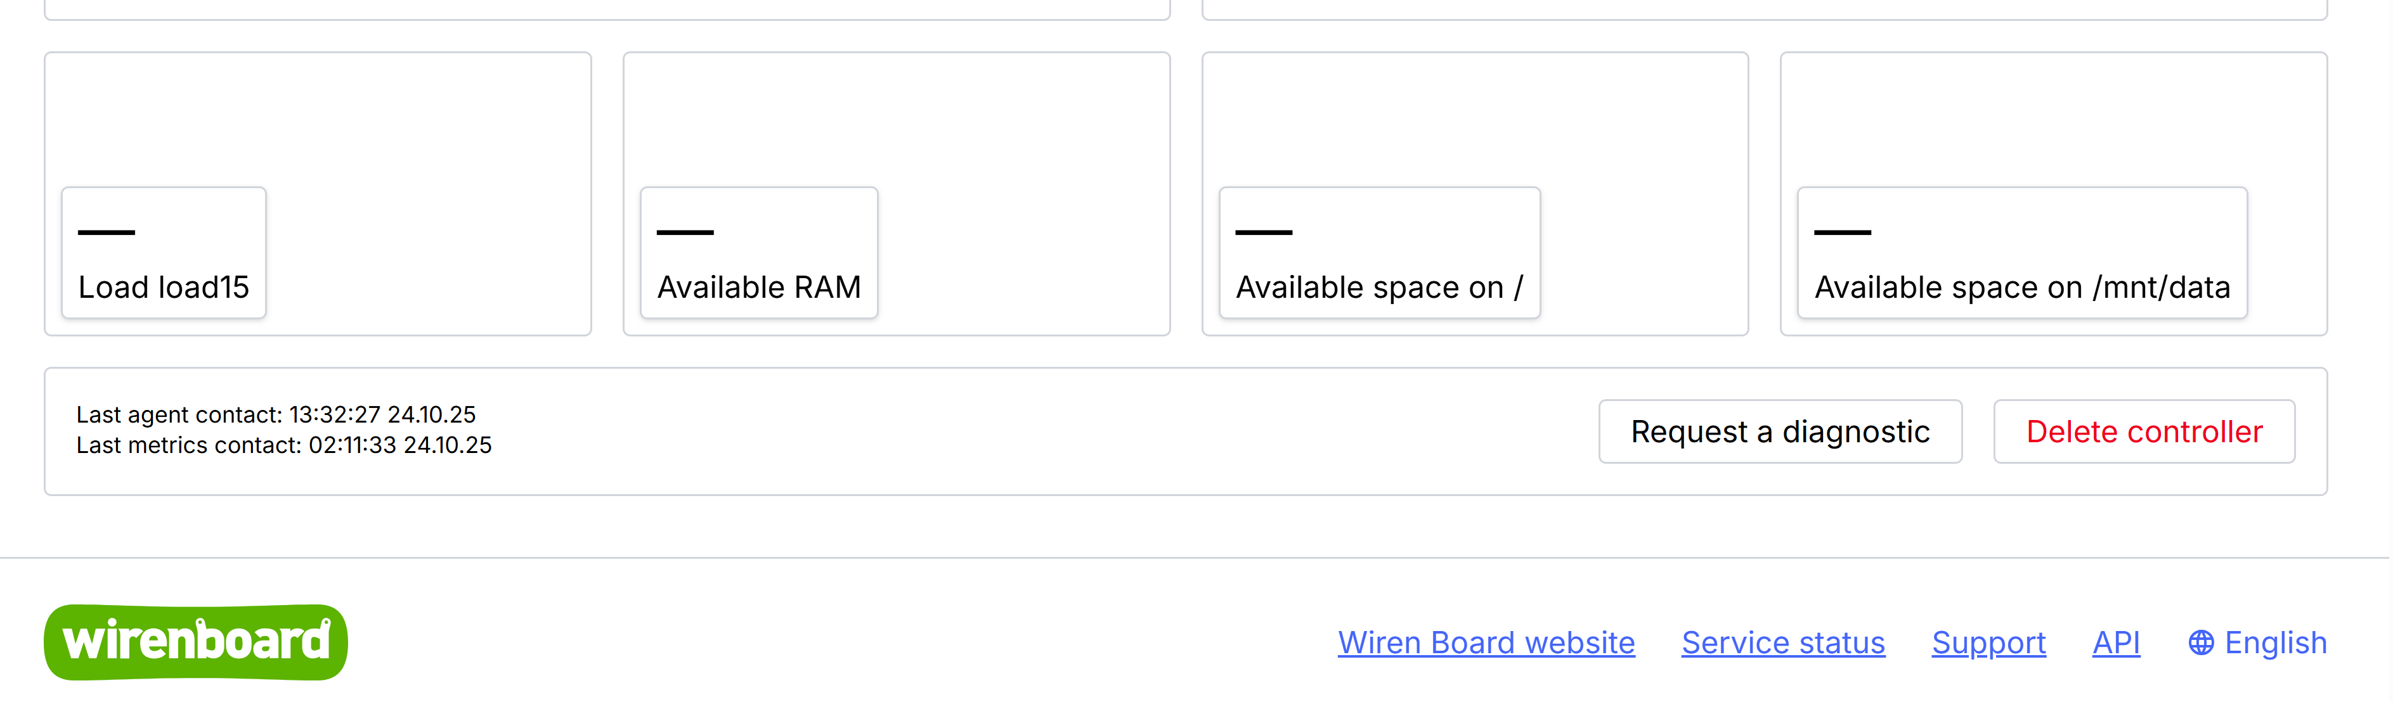Select the Available RAM metric label
Image resolution: width=2393 pixels, height=702 pixels.
(x=759, y=288)
